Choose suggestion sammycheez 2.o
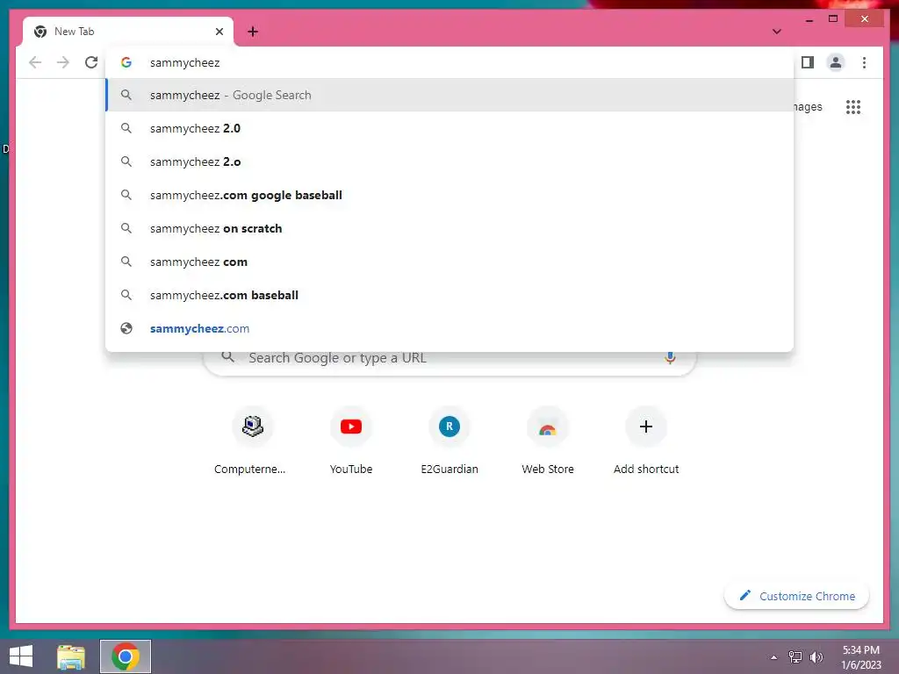 tap(449, 161)
